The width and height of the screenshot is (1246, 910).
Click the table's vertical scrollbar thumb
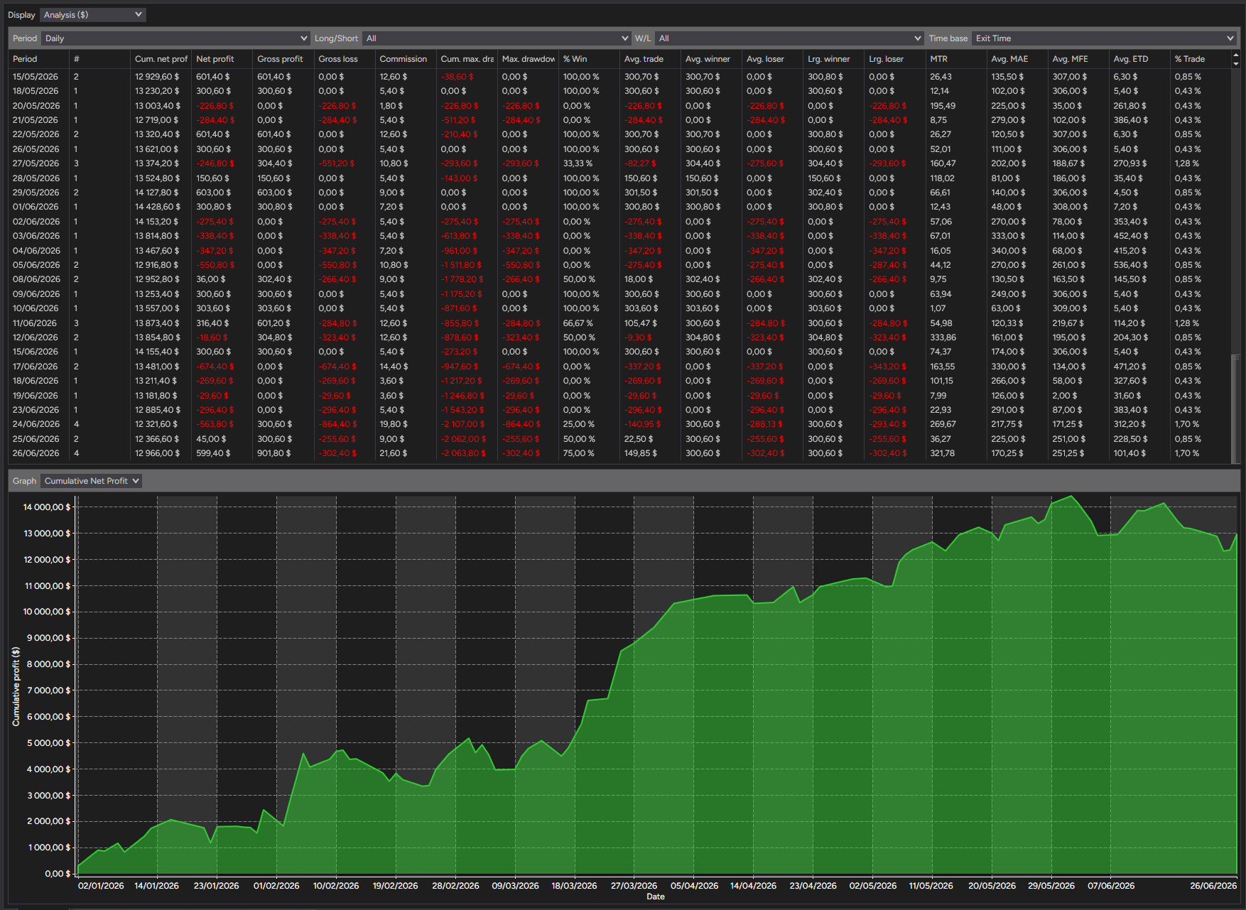pos(1235,408)
